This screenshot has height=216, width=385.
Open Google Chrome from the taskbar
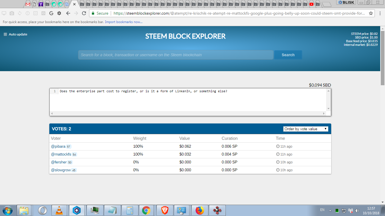click(146, 210)
